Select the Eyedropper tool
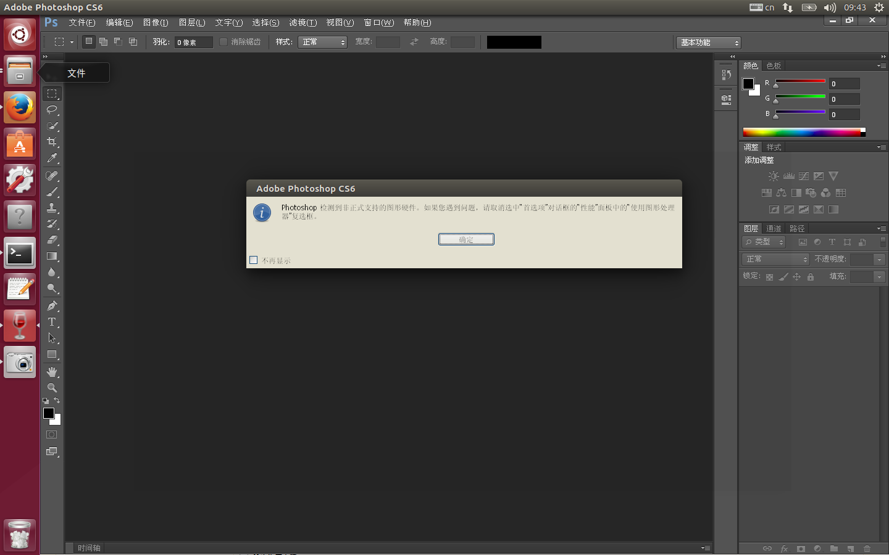The height and width of the screenshot is (555, 889). coord(52,158)
